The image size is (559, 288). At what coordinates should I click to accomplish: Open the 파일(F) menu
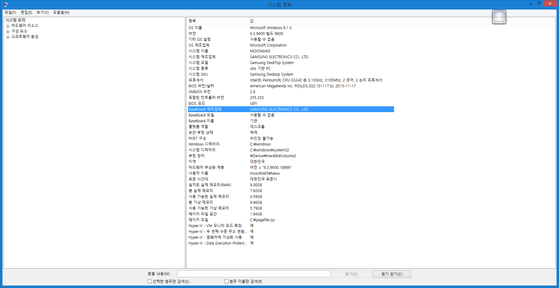coord(10,13)
